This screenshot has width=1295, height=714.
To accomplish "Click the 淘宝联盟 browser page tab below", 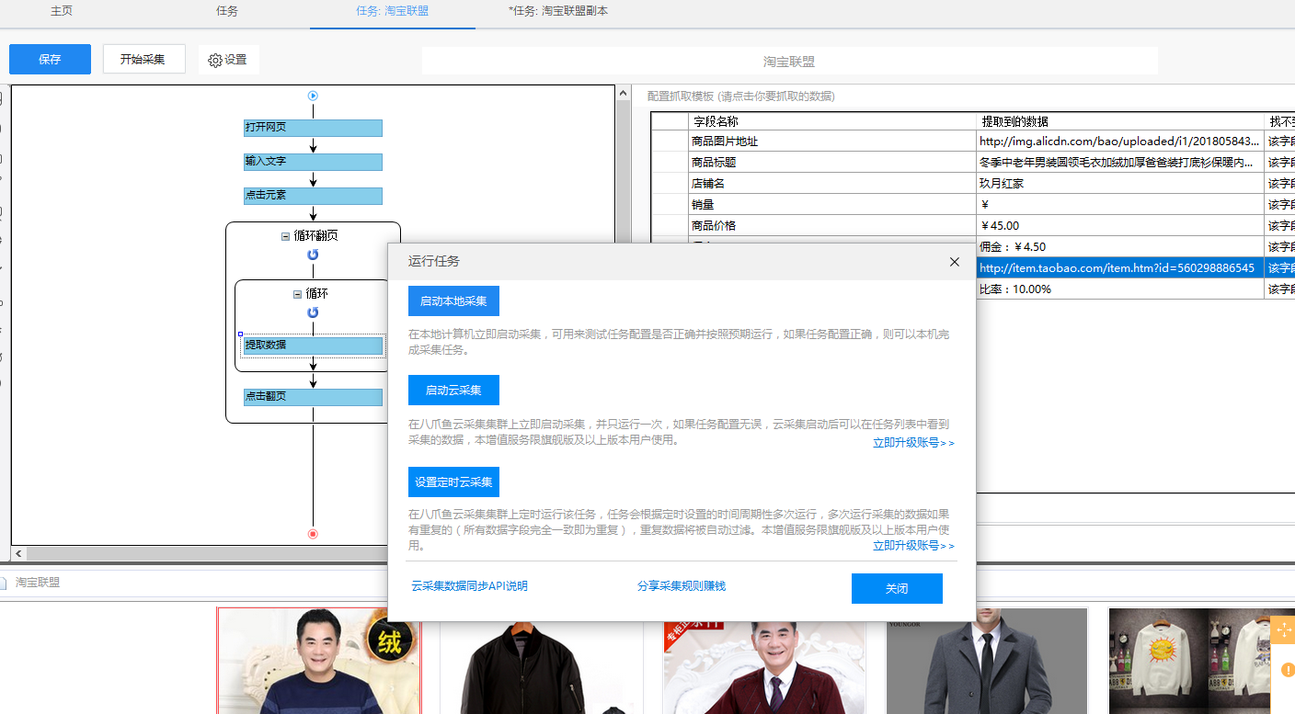I will click(37, 583).
